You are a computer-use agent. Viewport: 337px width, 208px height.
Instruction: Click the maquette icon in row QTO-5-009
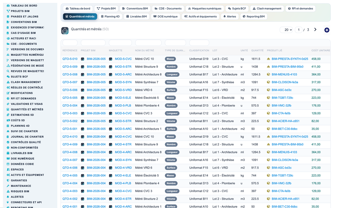(x=111, y=67)
